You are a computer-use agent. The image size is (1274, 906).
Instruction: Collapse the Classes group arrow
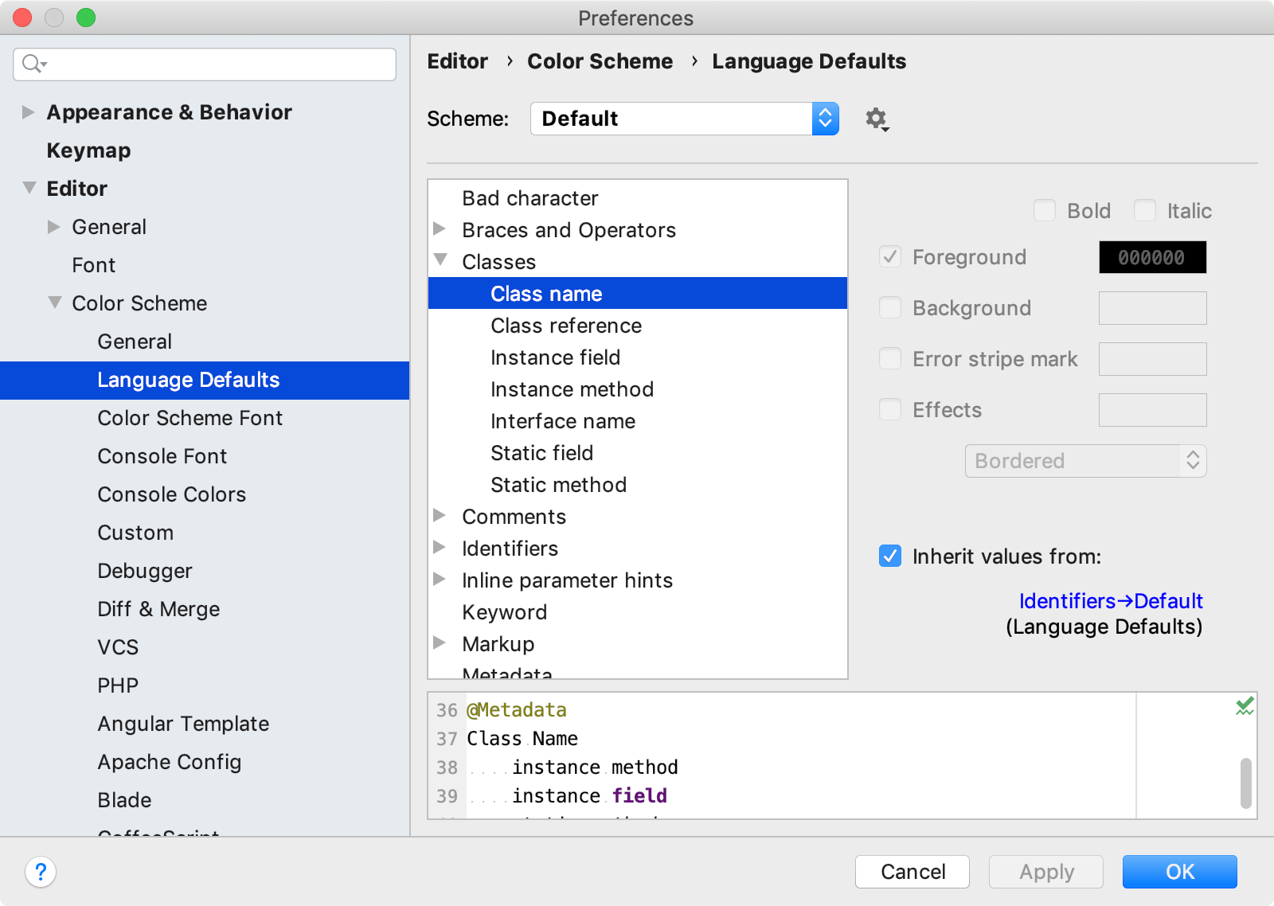click(x=440, y=260)
